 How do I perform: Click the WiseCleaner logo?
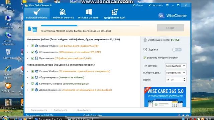pyautogui.click(x=173, y=16)
